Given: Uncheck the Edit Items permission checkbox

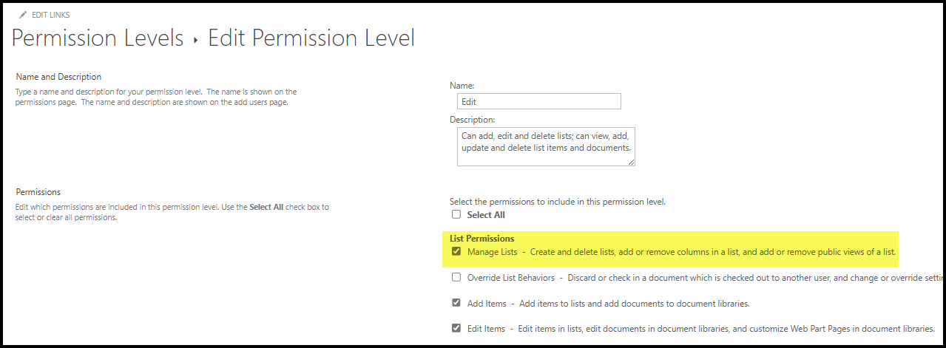Looking at the screenshot, I should [456, 328].
